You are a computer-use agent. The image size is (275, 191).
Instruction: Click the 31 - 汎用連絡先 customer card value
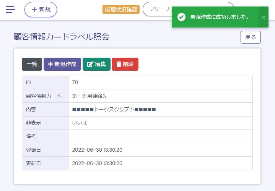[92, 96]
